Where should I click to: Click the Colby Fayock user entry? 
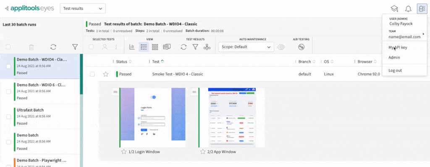pyautogui.click(x=401, y=24)
